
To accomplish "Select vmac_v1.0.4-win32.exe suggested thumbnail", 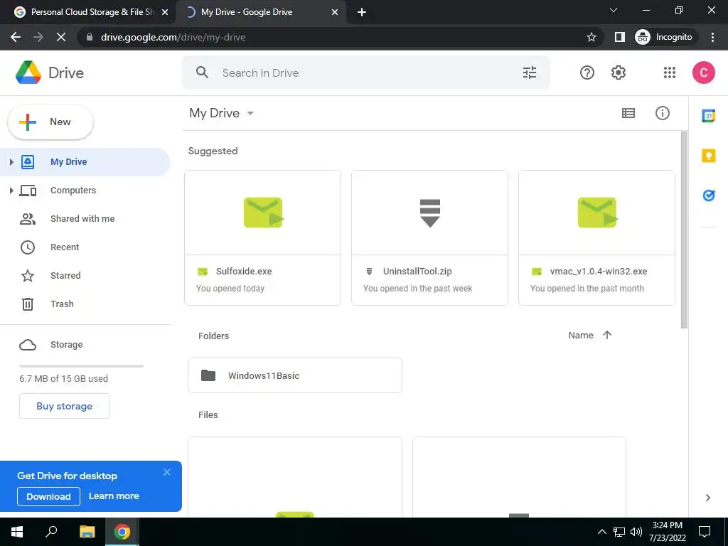I will click(x=597, y=213).
